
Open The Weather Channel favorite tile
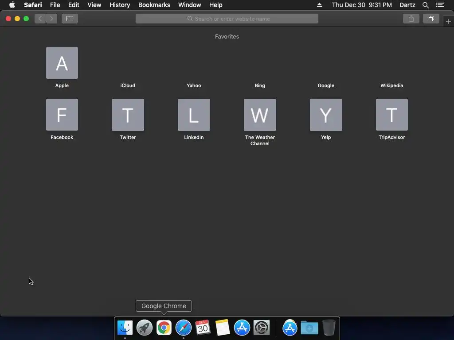(260, 115)
